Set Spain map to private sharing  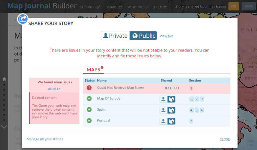[163, 110]
